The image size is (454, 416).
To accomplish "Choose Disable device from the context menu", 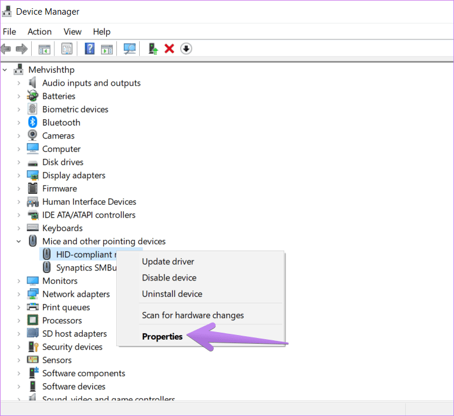I will 169,278.
